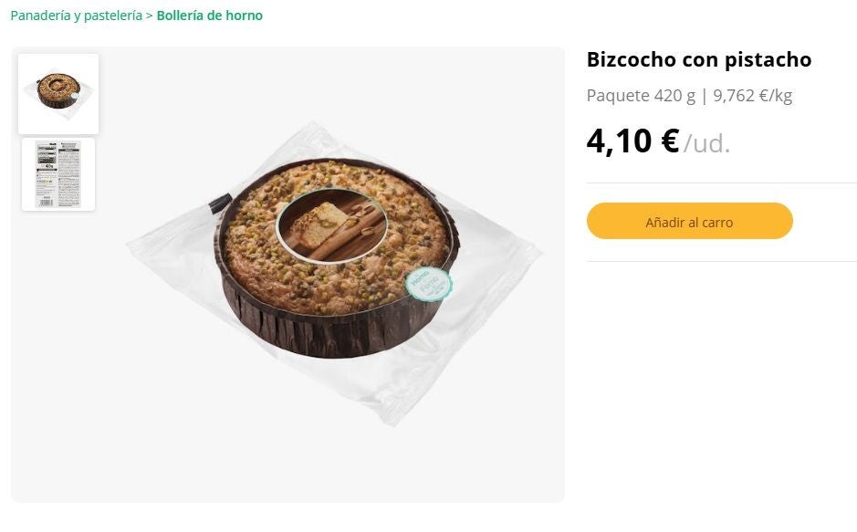The image size is (857, 532).
Task: Click the circular center label on the cake
Action: pos(331,226)
